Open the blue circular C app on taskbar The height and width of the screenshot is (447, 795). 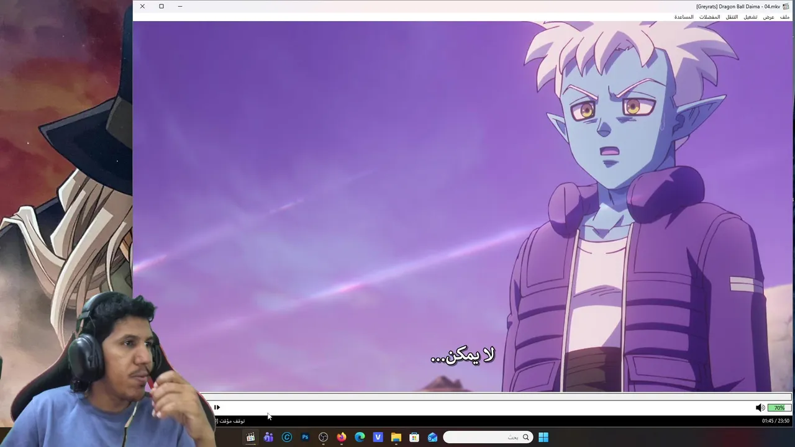coord(287,437)
